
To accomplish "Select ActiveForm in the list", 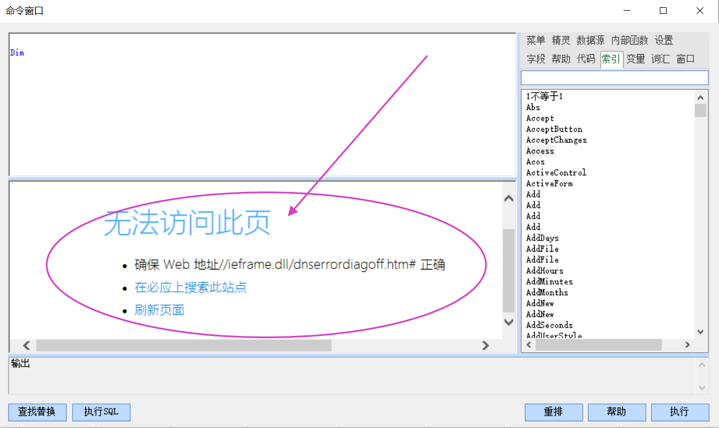I will (549, 184).
